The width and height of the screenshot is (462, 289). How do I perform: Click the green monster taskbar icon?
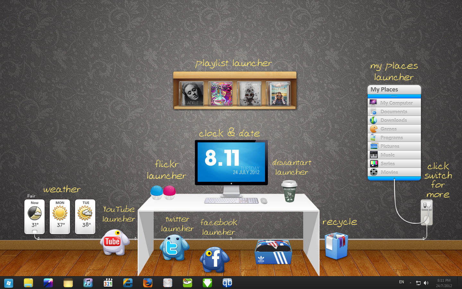[x=187, y=283]
